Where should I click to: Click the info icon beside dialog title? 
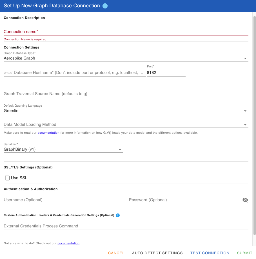[105, 6]
